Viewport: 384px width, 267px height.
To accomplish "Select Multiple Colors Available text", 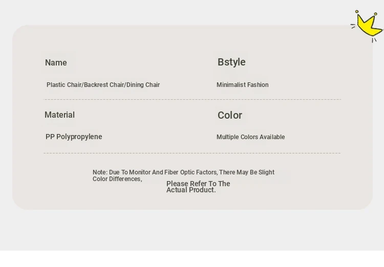I will 250,137.
